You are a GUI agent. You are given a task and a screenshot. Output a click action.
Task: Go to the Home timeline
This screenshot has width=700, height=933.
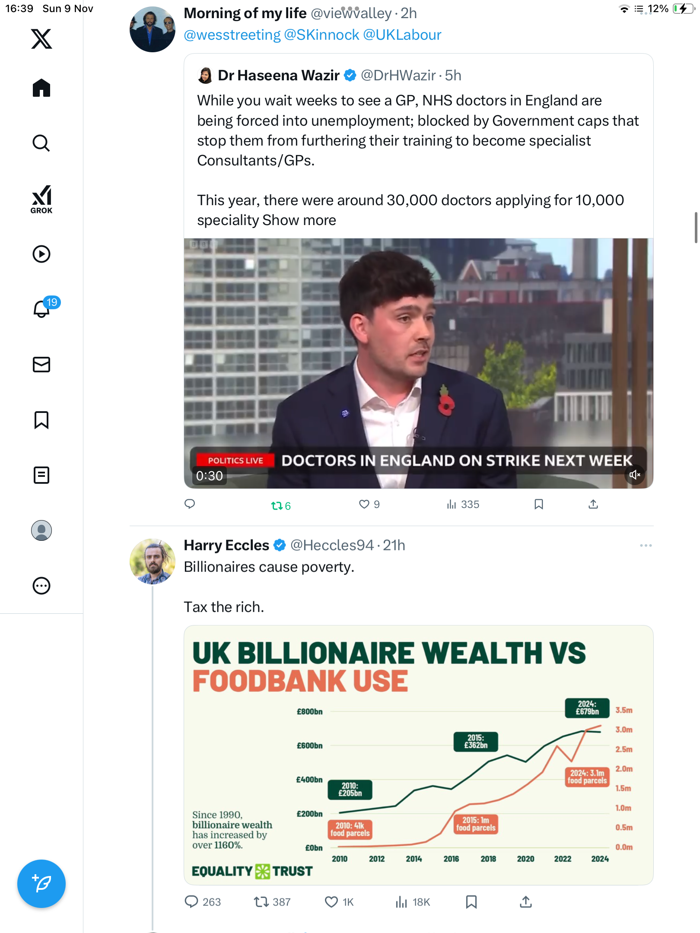click(x=41, y=88)
